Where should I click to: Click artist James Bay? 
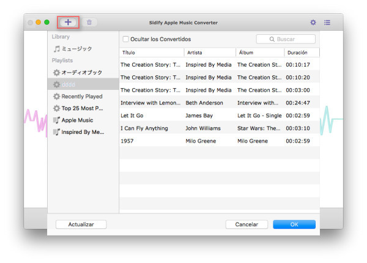tap(199, 116)
